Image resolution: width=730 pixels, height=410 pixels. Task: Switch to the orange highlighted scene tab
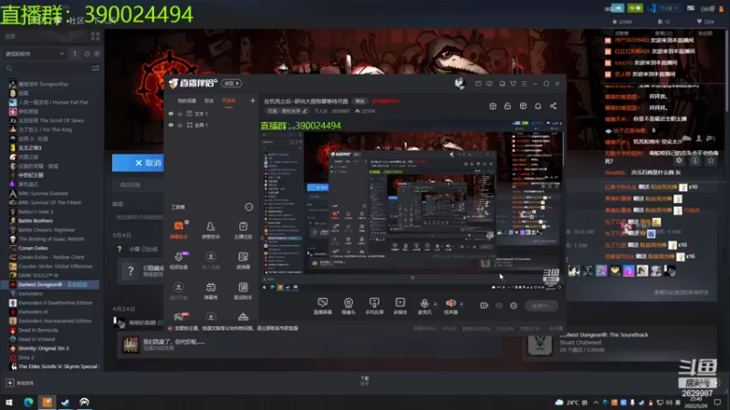(229, 101)
